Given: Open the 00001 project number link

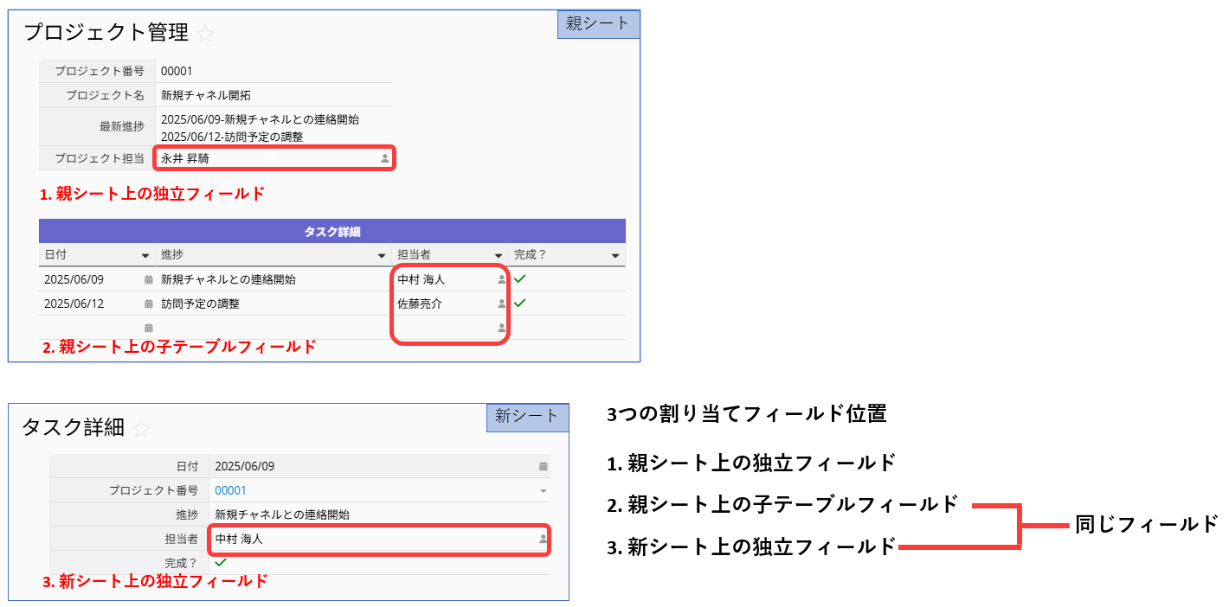Looking at the screenshot, I should coord(230,490).
